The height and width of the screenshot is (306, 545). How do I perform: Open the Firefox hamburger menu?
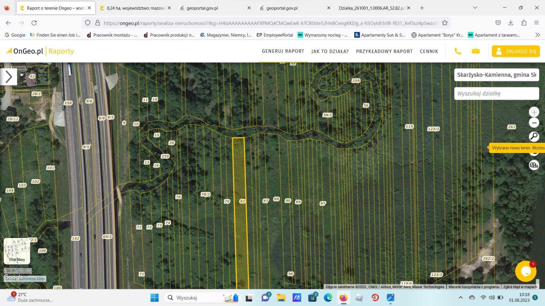coord(536,23)
